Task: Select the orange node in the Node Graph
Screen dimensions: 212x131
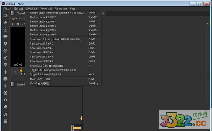Action: 77,128
